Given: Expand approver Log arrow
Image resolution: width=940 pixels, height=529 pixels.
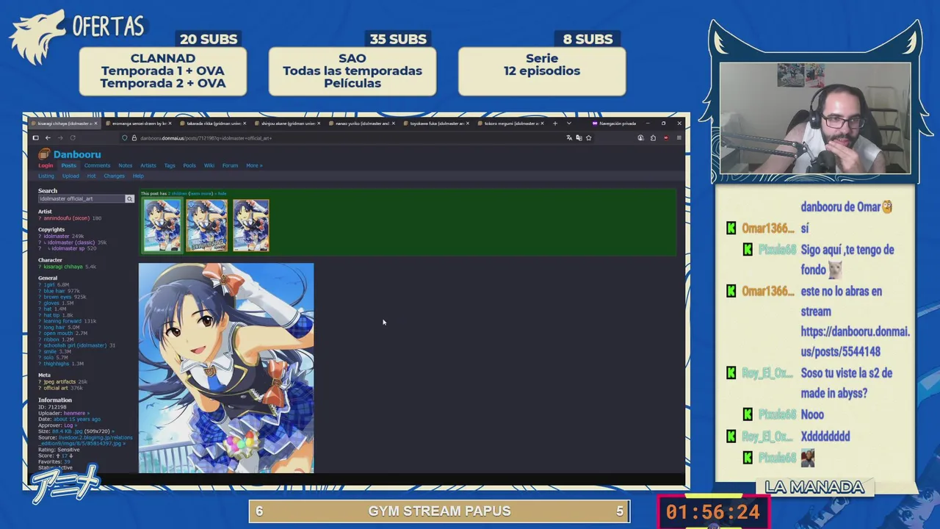Looking at the screenshot, I should [x=76, y=425].
